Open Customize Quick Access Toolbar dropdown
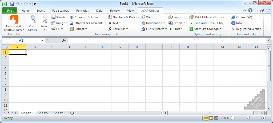 pos(35,4)
